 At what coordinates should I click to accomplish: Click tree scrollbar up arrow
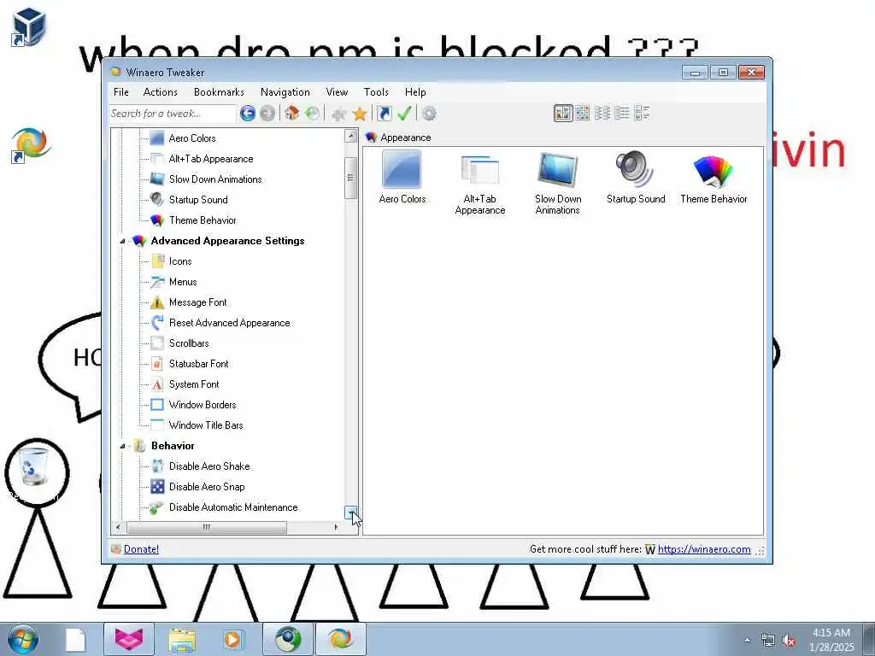point(351,136)
